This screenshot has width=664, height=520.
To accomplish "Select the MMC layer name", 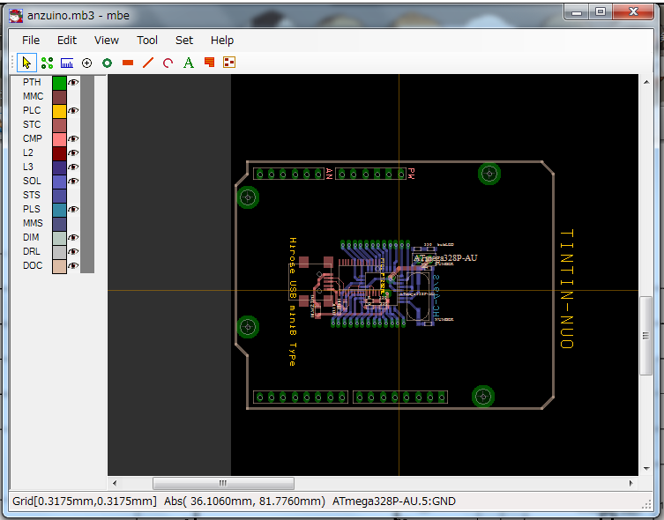I will pos(33,96).
